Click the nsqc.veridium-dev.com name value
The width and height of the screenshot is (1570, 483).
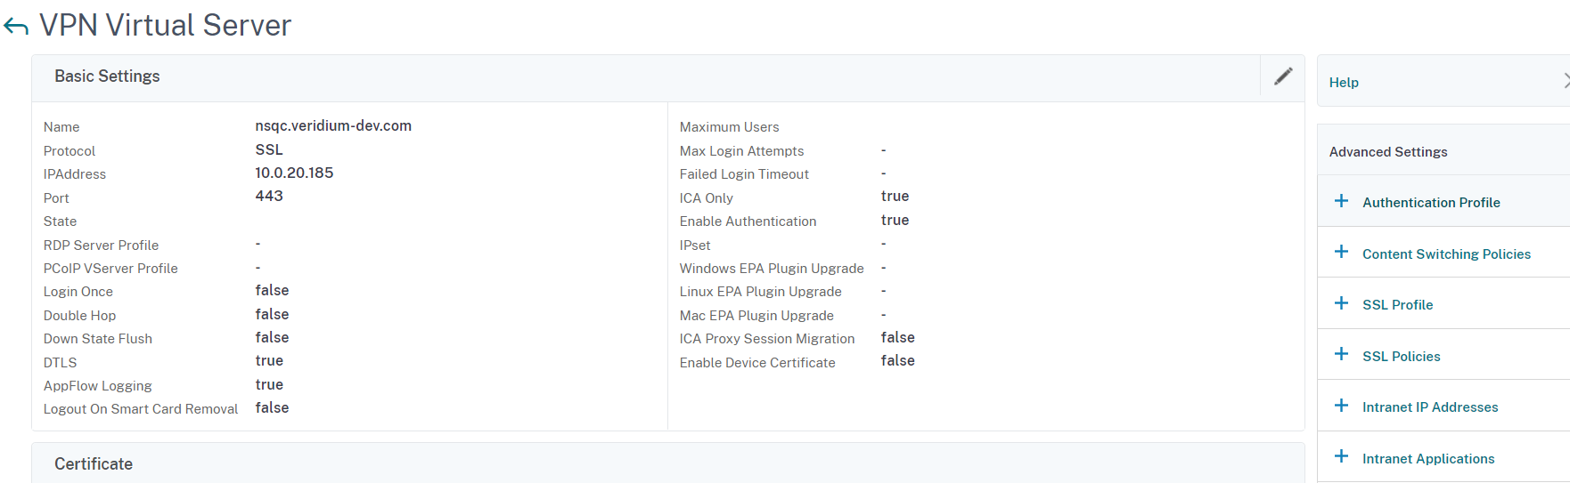[333, 126]
